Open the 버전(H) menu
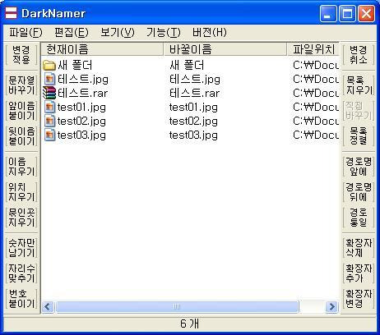 pyautogui.click(x=210, y=32)
